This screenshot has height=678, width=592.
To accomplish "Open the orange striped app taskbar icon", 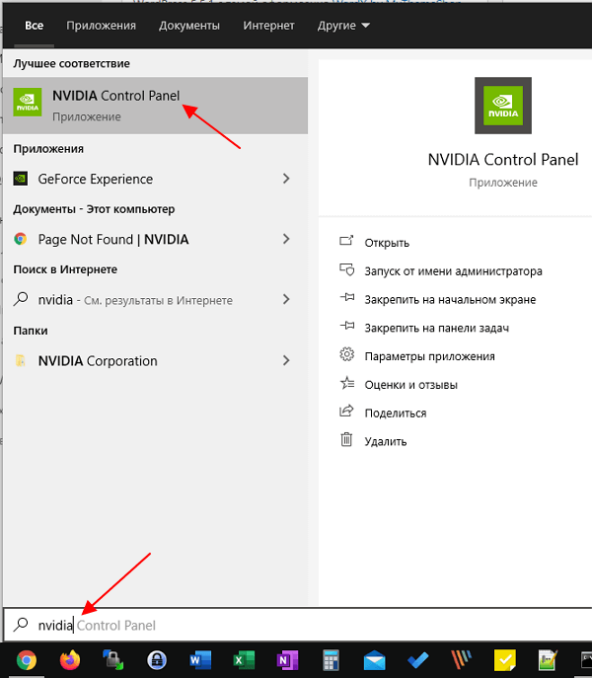I will coord(462,660).
